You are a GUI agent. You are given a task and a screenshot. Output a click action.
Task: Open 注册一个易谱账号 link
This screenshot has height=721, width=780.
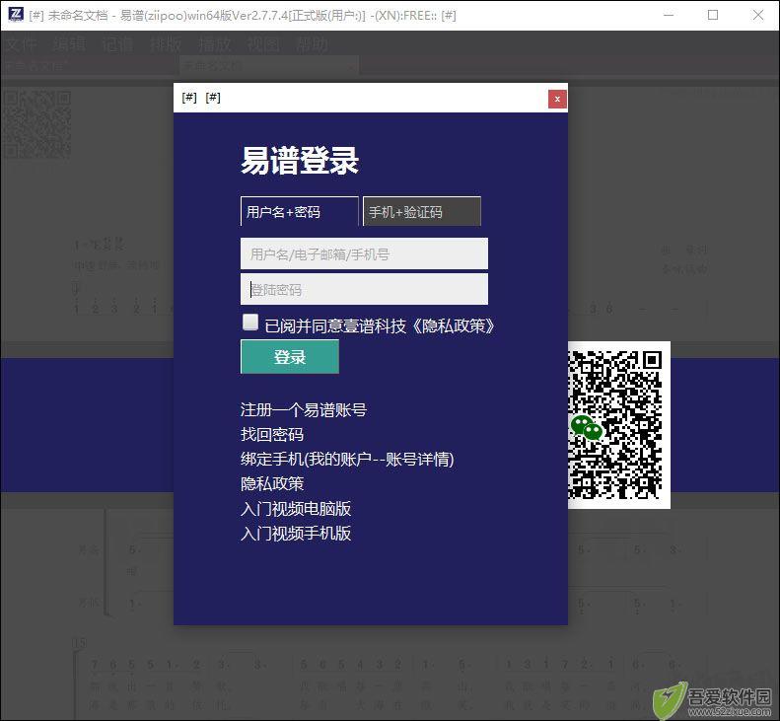(x=304, y=410)
